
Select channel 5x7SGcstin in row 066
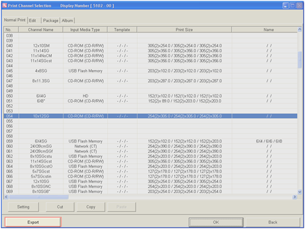(x=41, y=177)
